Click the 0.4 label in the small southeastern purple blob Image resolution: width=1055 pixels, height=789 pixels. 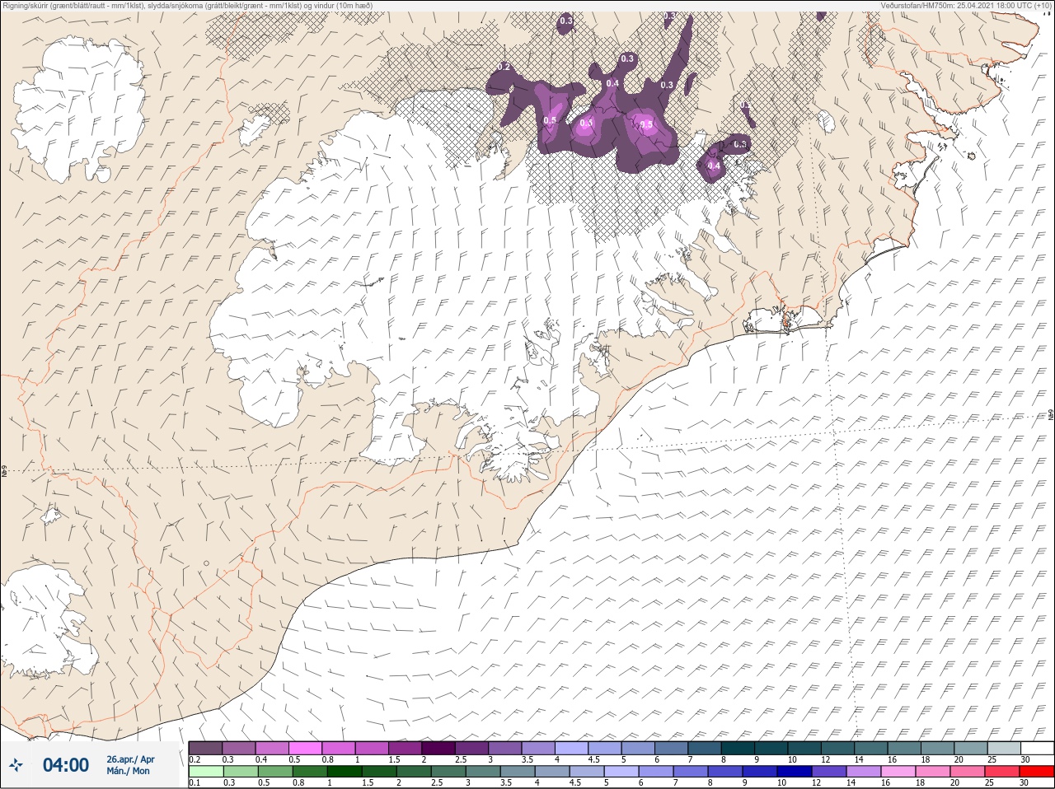pos(714,166)
